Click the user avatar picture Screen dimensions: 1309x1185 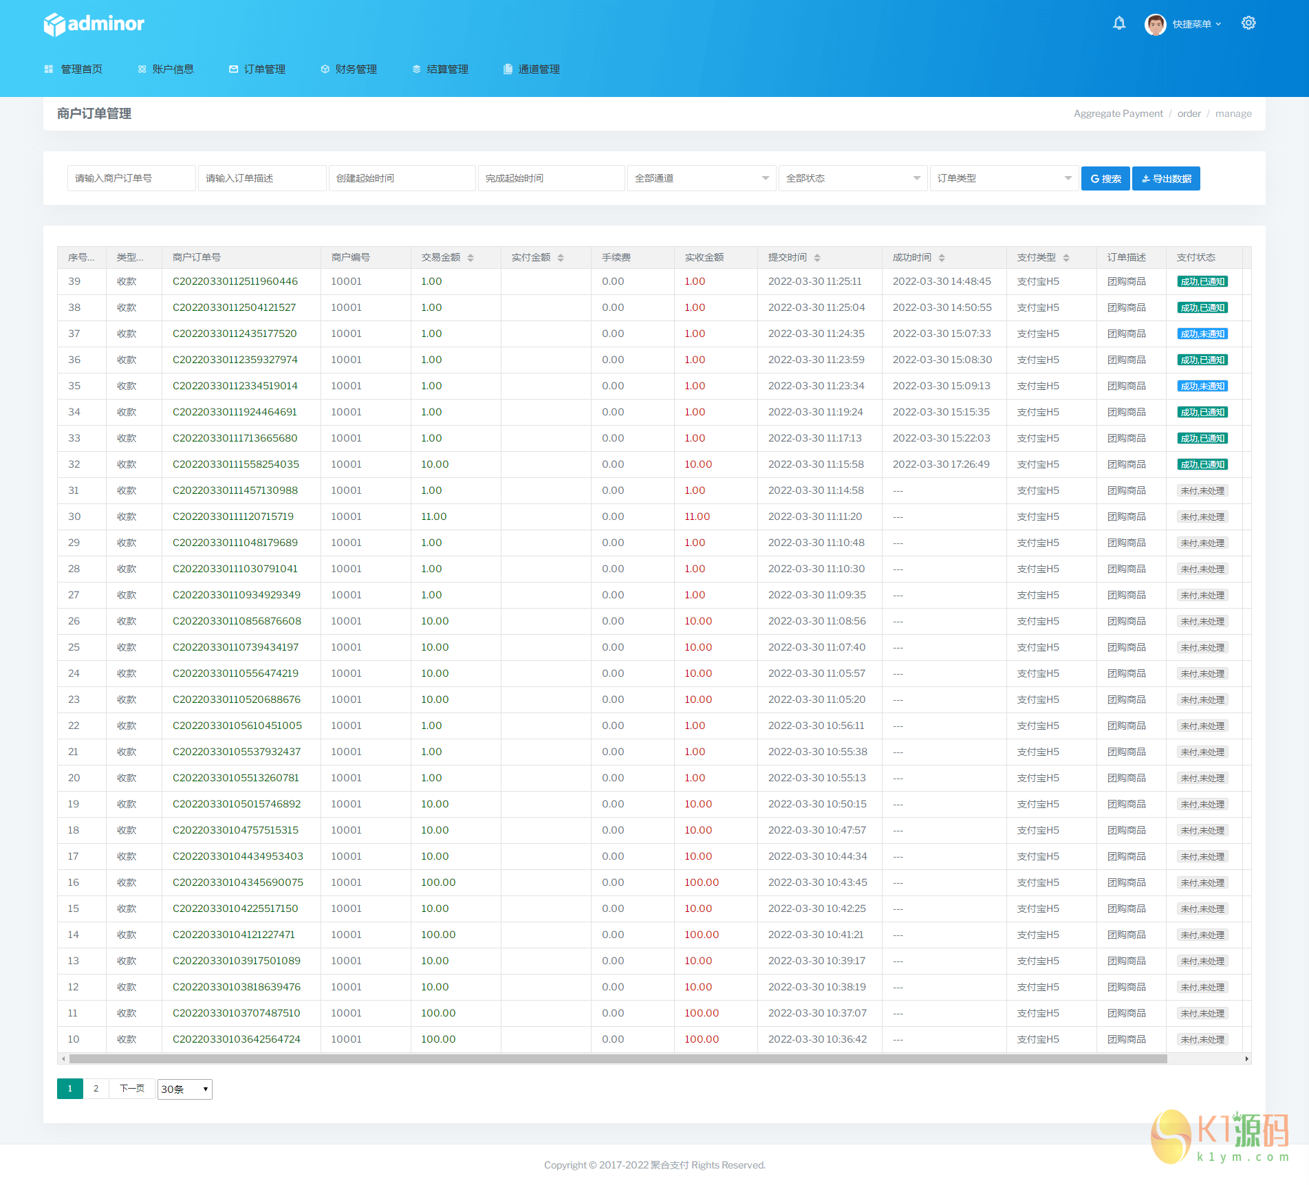click(x=1155, y=24)
